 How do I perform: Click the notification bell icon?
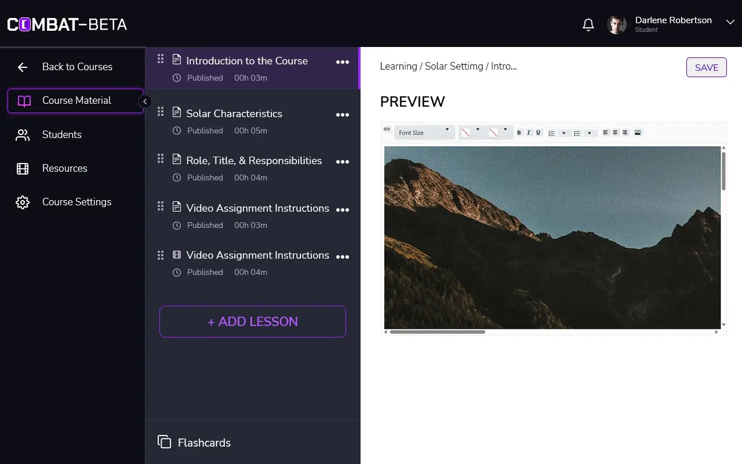(x=588, y=24)
